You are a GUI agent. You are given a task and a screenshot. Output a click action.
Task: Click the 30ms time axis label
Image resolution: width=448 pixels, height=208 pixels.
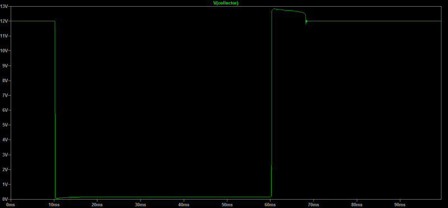[141, 205]
